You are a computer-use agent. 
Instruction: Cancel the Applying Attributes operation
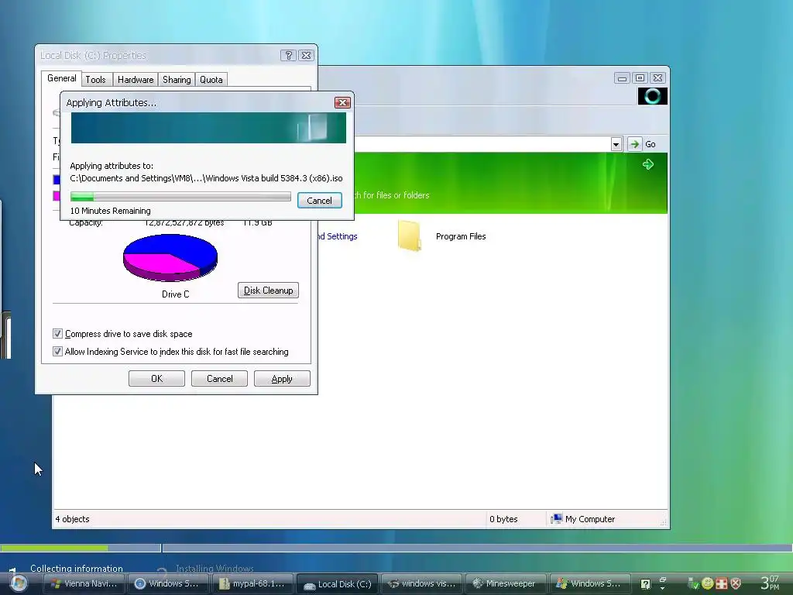(x=320, y=201)
